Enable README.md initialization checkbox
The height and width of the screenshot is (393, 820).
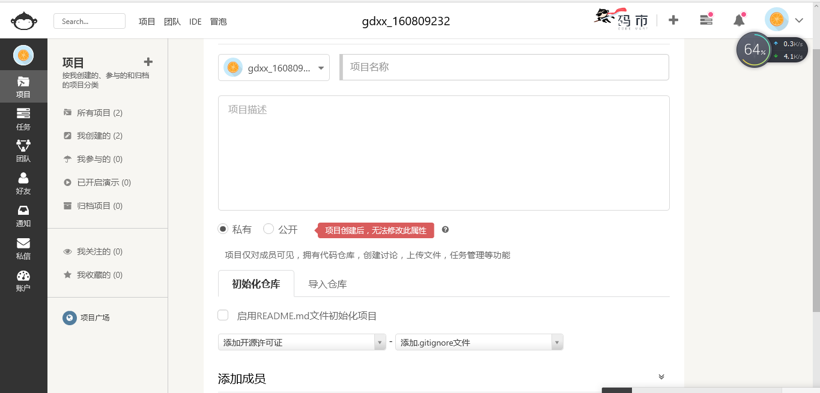pos(223,315)
